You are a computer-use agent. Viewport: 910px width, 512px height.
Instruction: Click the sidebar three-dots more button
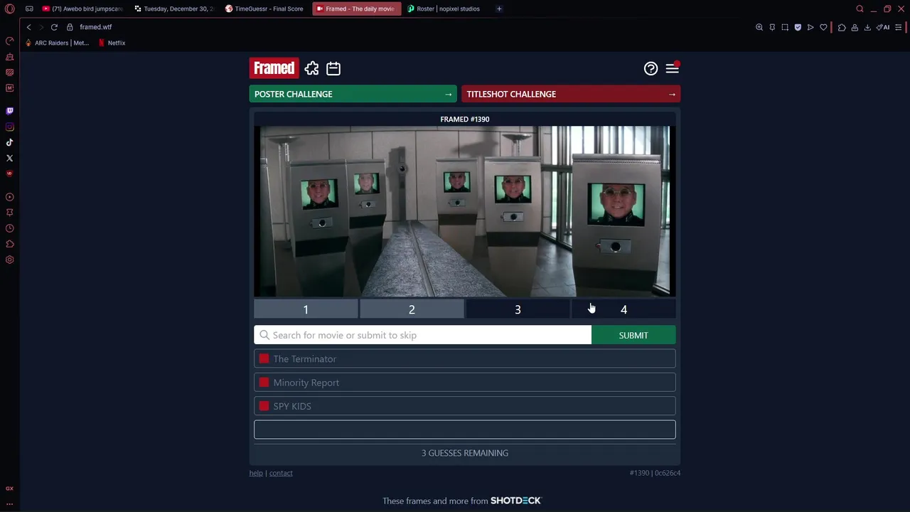[10, 503]
